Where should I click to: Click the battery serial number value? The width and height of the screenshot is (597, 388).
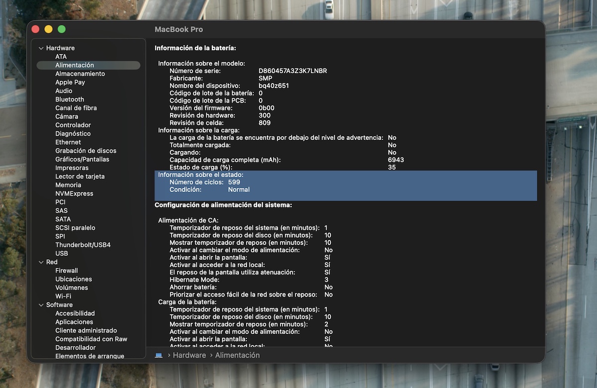pyautogui.click(x=293, y=71)
